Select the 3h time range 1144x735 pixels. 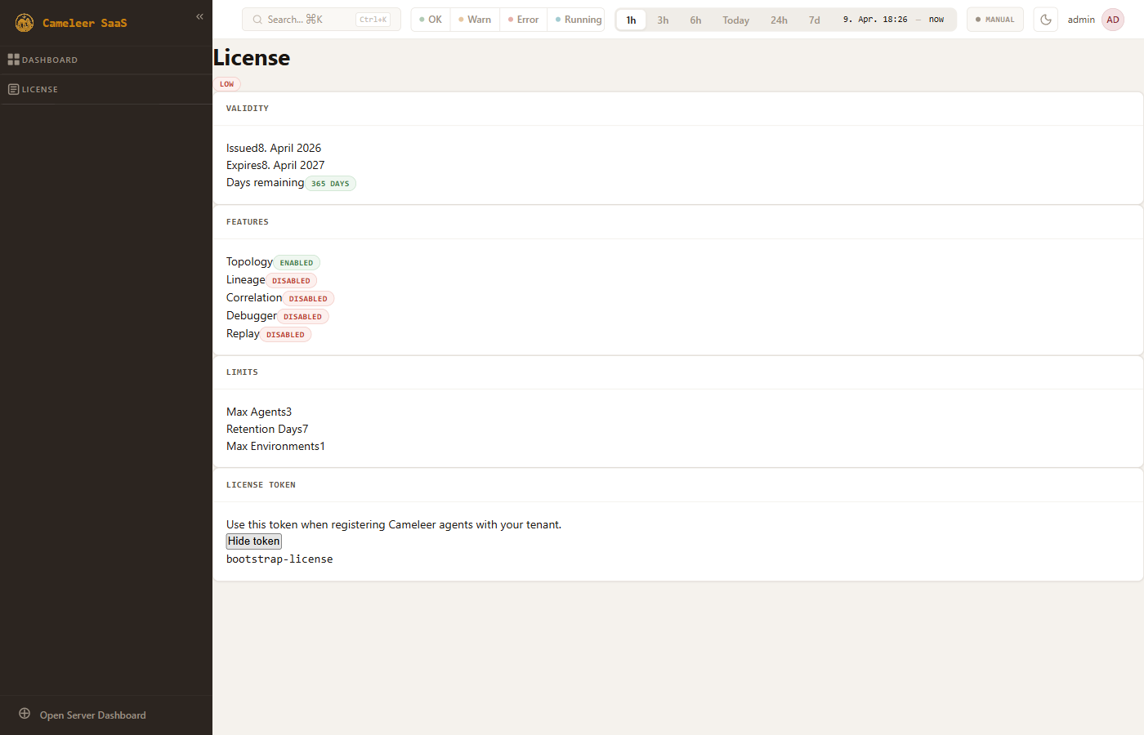click(663, 20)
